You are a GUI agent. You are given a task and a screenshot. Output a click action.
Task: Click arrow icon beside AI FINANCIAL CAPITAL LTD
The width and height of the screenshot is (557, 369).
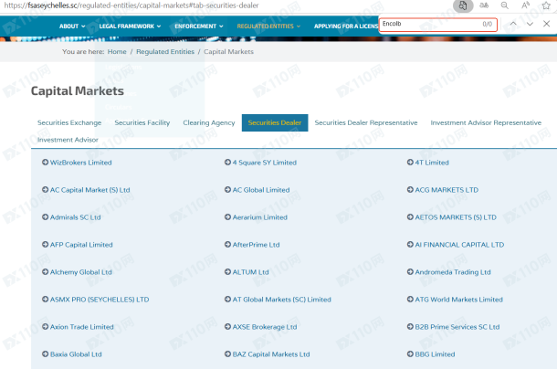[x=410, y=244]
